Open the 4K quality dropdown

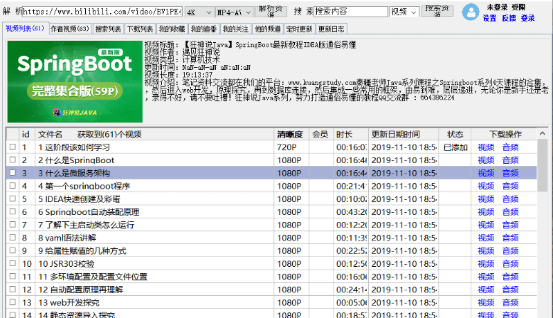(199, 12)
